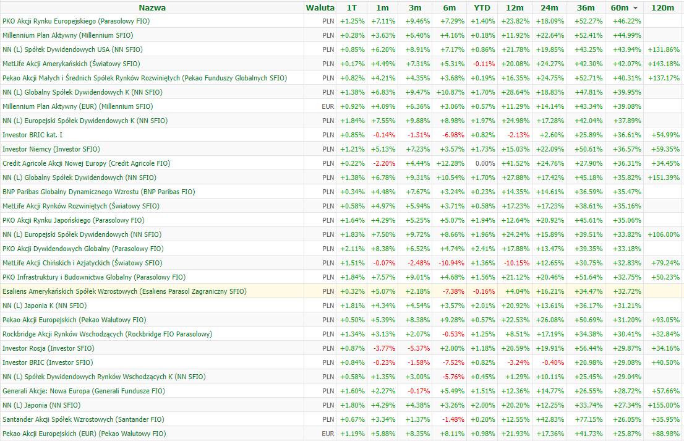684x441 pixels.
Task: Sort by 1m column header
Action: (x=382, y=8)
